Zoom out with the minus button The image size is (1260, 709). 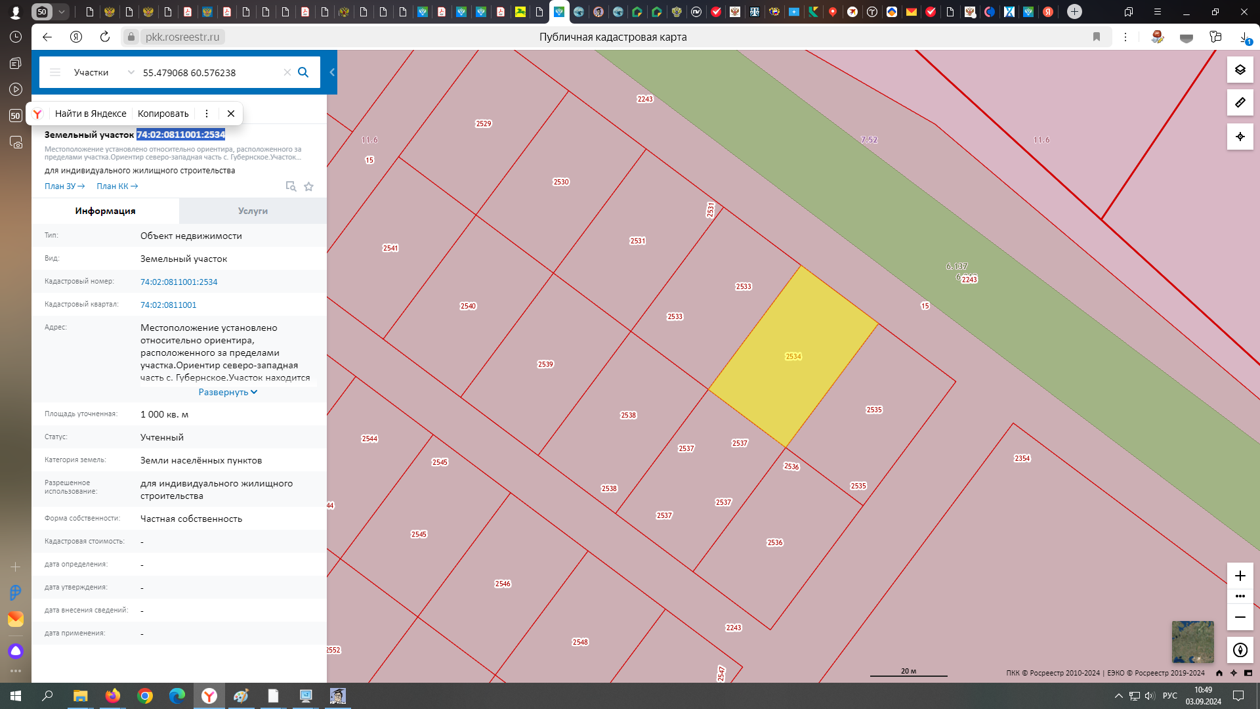1240,617
